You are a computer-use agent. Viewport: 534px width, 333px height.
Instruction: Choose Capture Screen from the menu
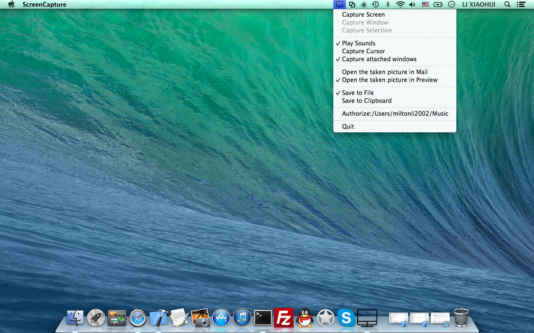click(363, 15)
